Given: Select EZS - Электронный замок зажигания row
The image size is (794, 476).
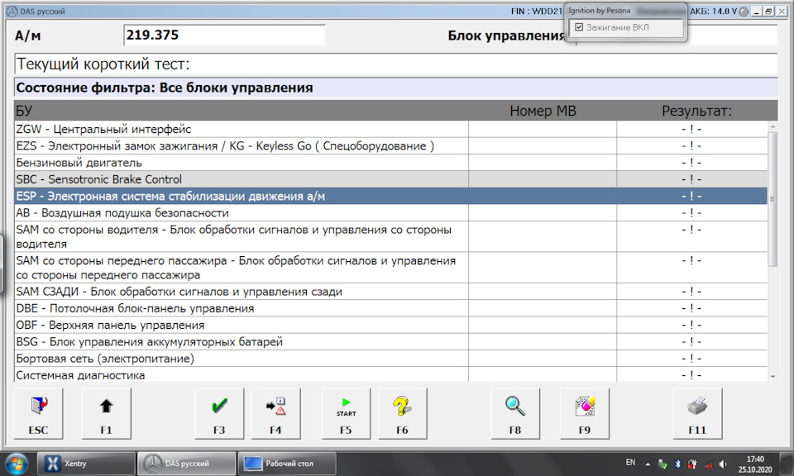Looking at the screenshot, I should [391, 145].
